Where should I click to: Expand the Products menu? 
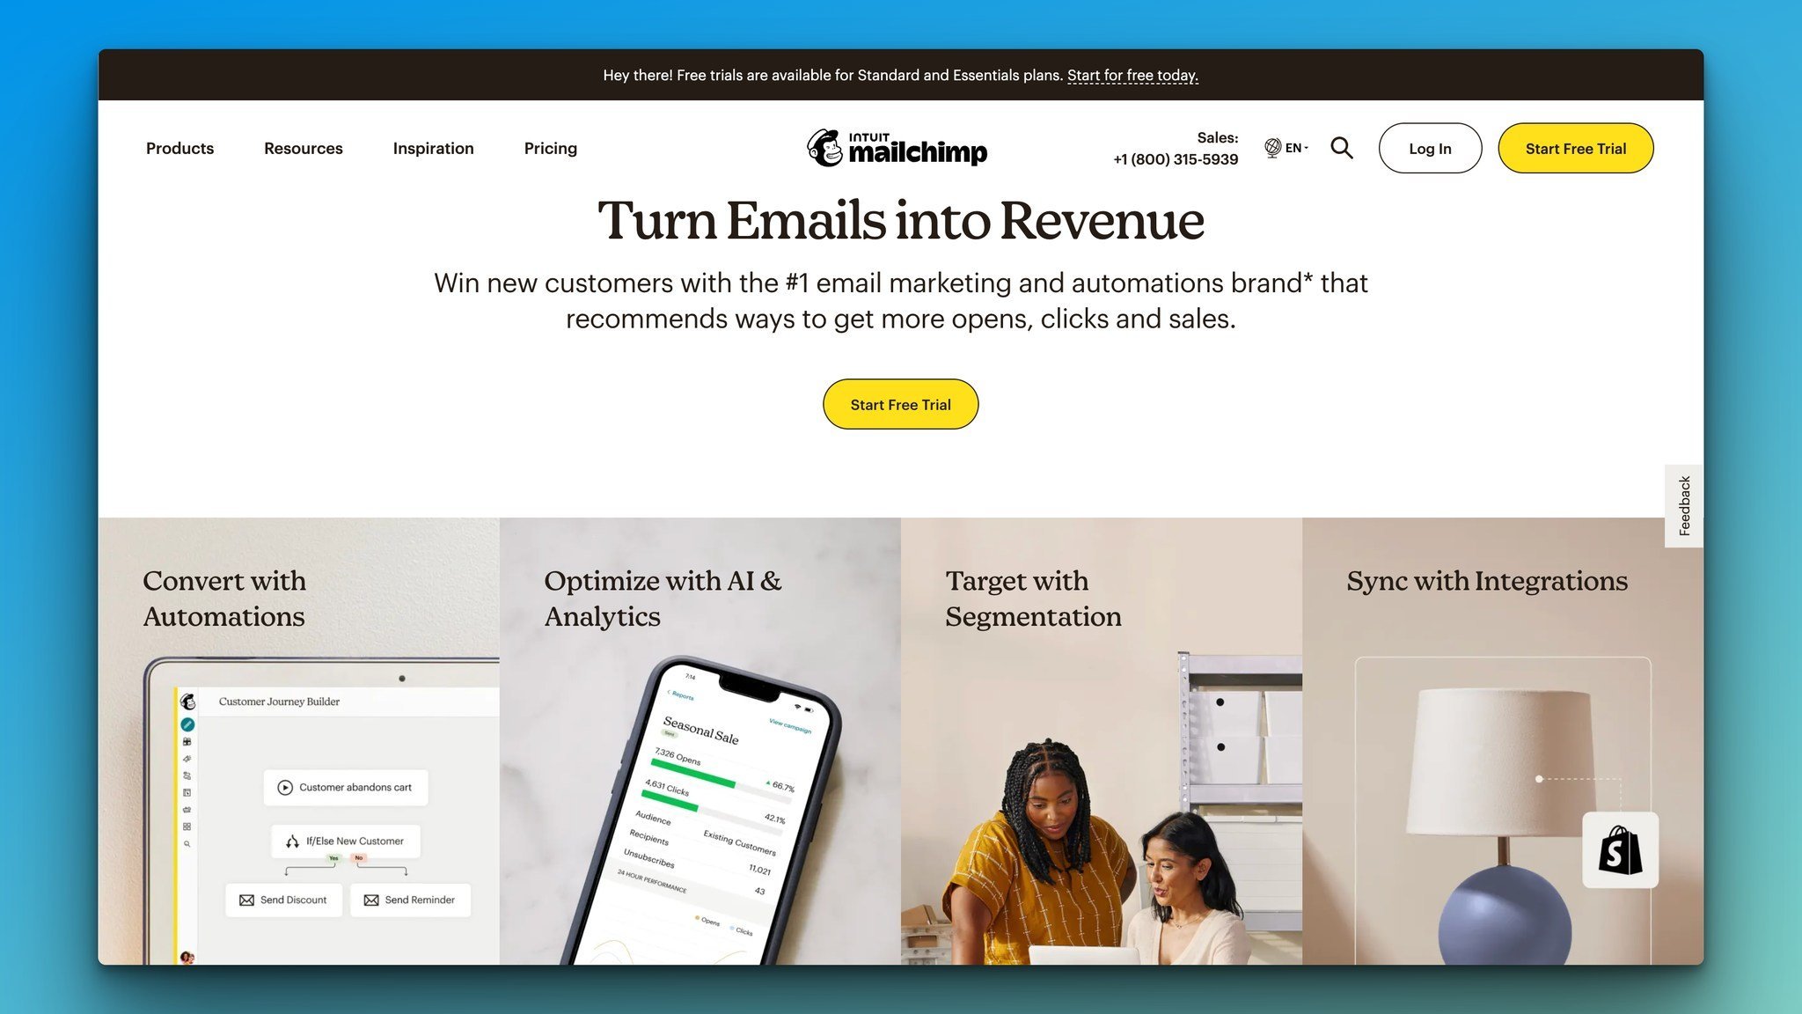[x=179, y=147]
